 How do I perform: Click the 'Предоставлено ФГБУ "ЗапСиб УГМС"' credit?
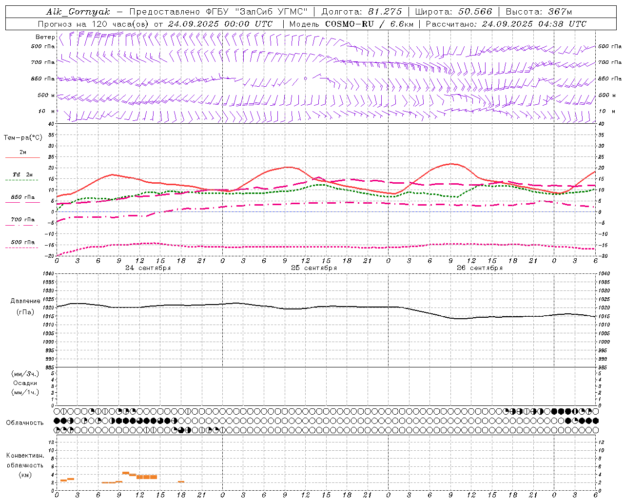click(x=218, y=12)
